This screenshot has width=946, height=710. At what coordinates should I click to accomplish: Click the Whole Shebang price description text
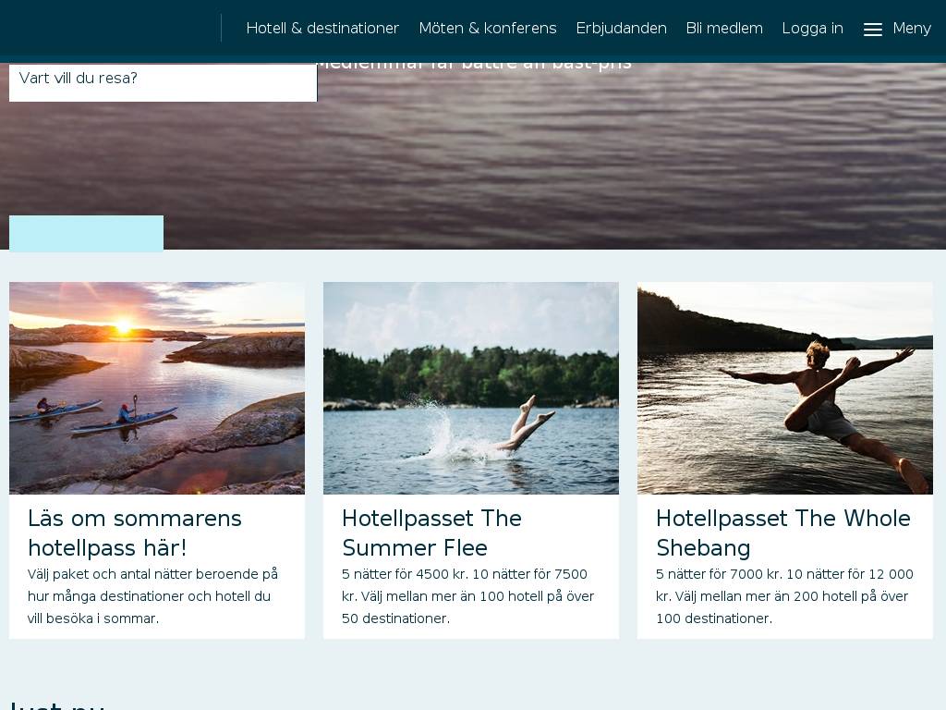pos(784,596)
